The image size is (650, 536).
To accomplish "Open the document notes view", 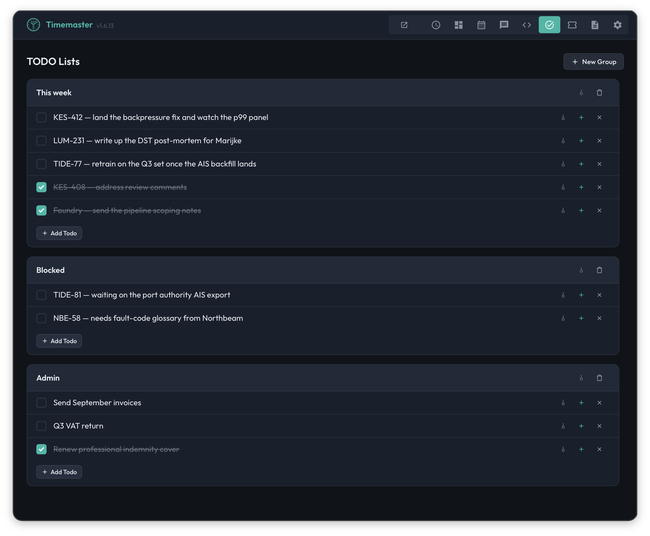I will (x=595, y=25).
